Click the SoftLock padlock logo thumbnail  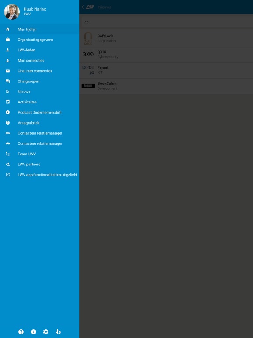pyautogui.click(x=88, y=38)
